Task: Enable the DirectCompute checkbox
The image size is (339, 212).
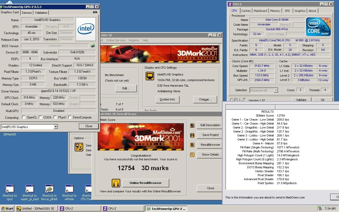Action: [x=70, y=117]
